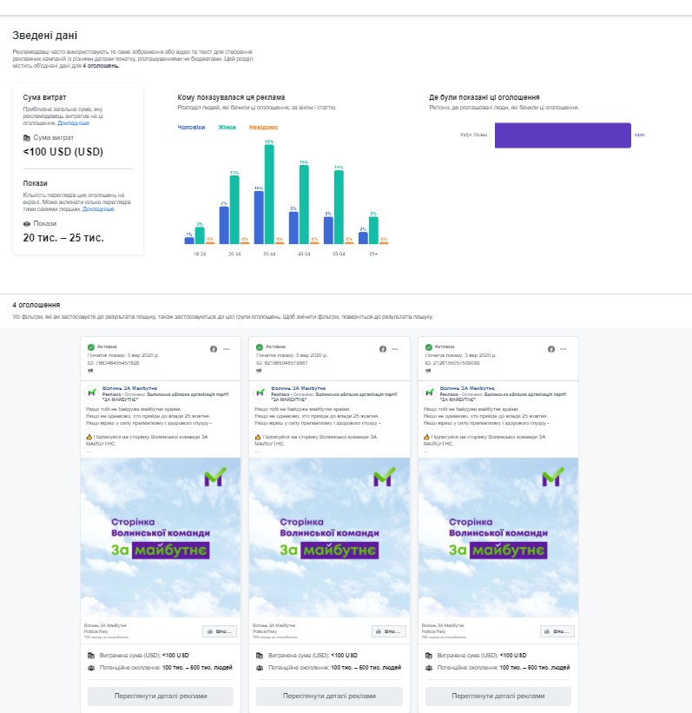Expand the truncated text ellipsis in first ad
This screenshot has width=692, height=713.
[x=87, y=452]
